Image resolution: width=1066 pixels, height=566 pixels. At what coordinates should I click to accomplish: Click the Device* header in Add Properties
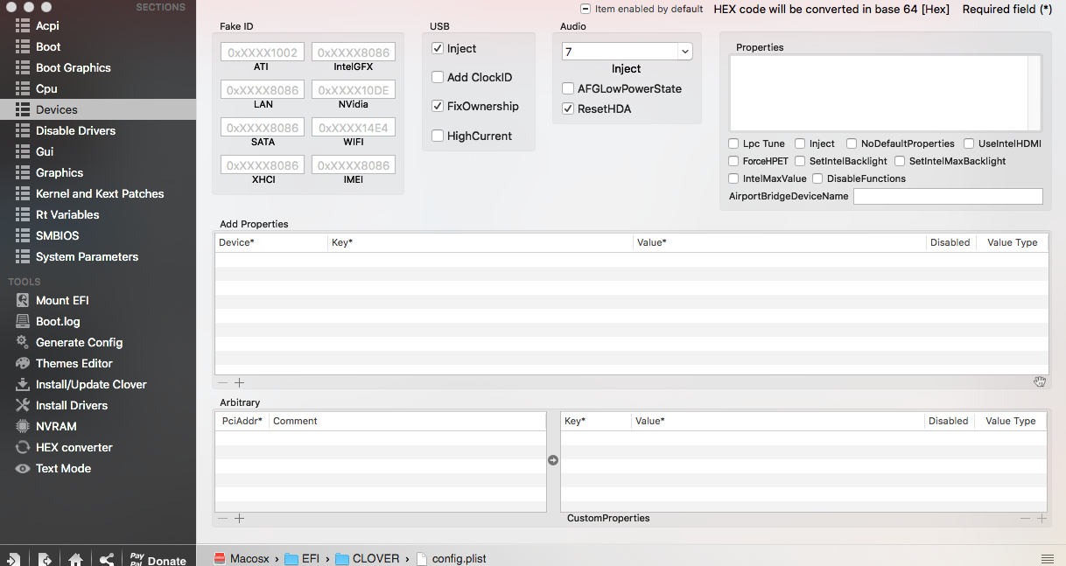271,242
